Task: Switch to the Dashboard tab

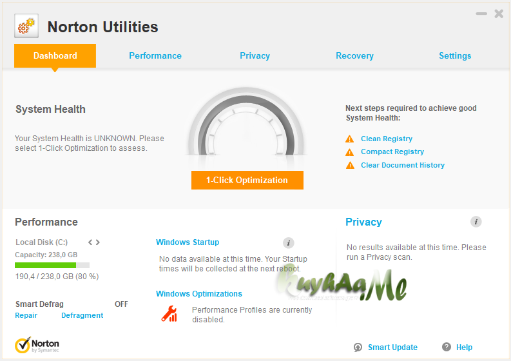Action: tap(55, 56)
